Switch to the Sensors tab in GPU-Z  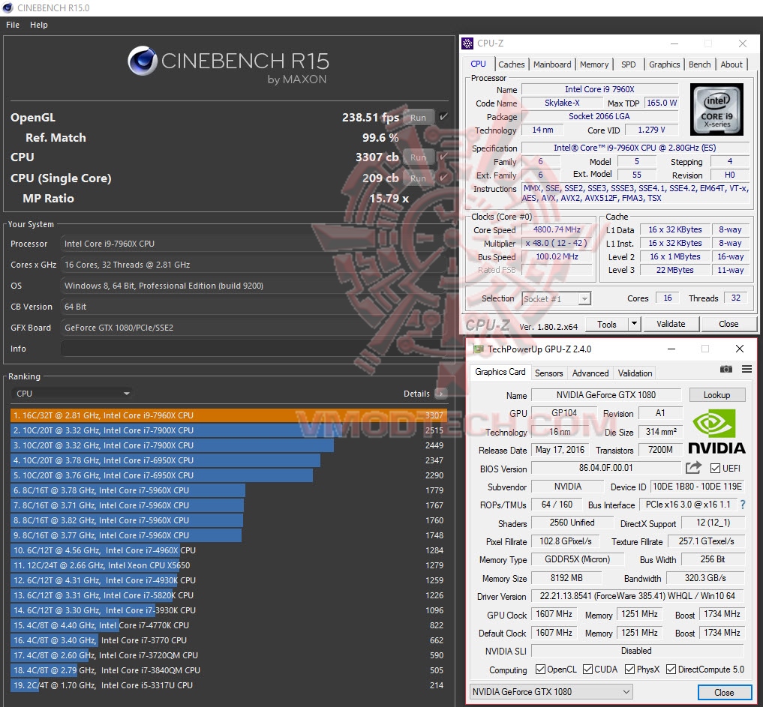(548, 373)
